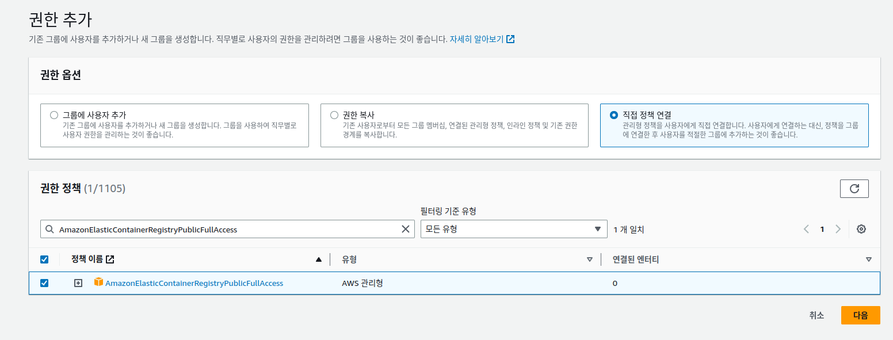893x340 pixels.
Task: Click the AWS 관리형 type cell
Action: [x=362, y=283]
